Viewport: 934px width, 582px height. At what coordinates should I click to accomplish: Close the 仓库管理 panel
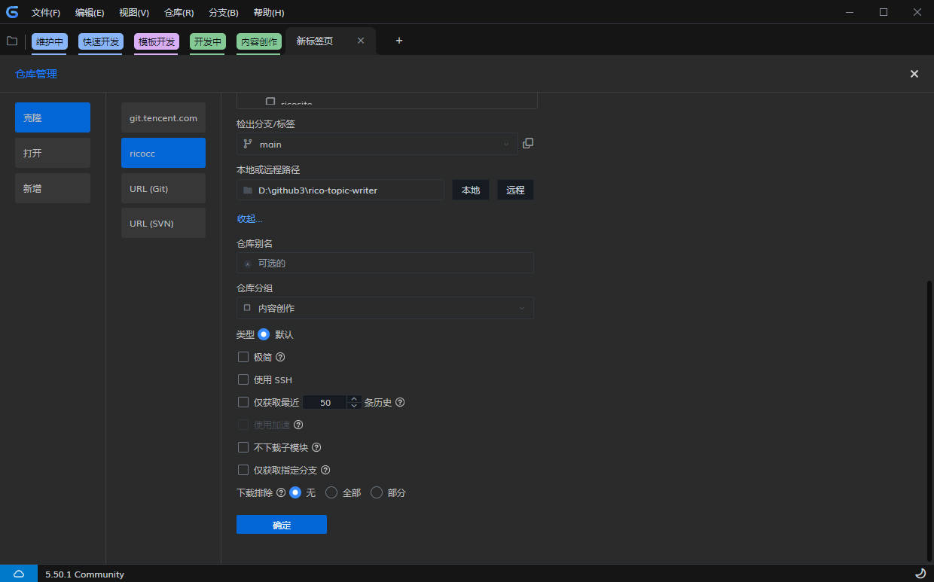click(914, 74)
